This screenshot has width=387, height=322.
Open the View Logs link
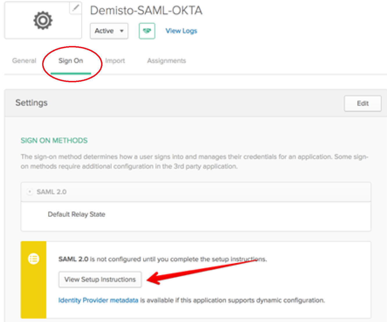click(181, 31)
